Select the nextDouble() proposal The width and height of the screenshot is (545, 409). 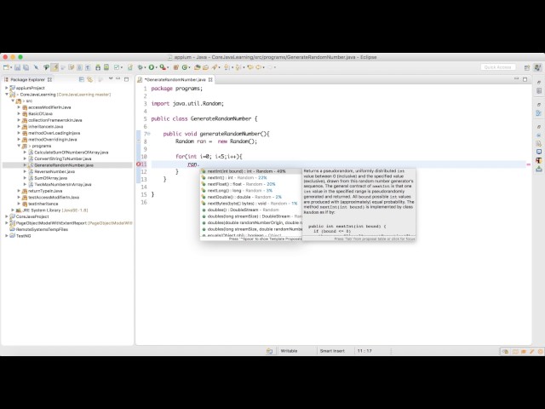click(x=251, y=197)
